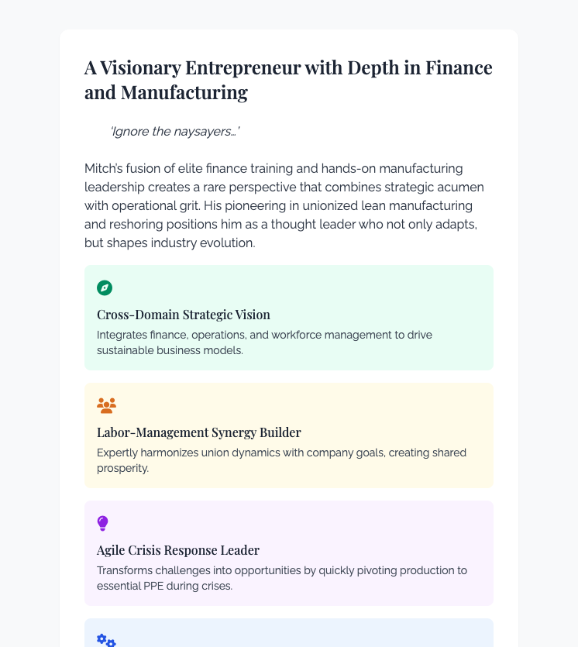
Task: Select the Agile Crisis Response Leader heading
Action: coord(178,550)
